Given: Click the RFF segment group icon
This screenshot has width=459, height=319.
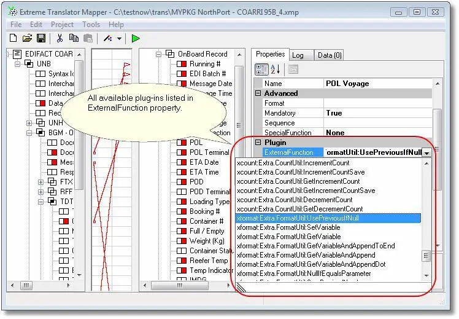Looking at the screenshot, I should (x=52, y=191).
